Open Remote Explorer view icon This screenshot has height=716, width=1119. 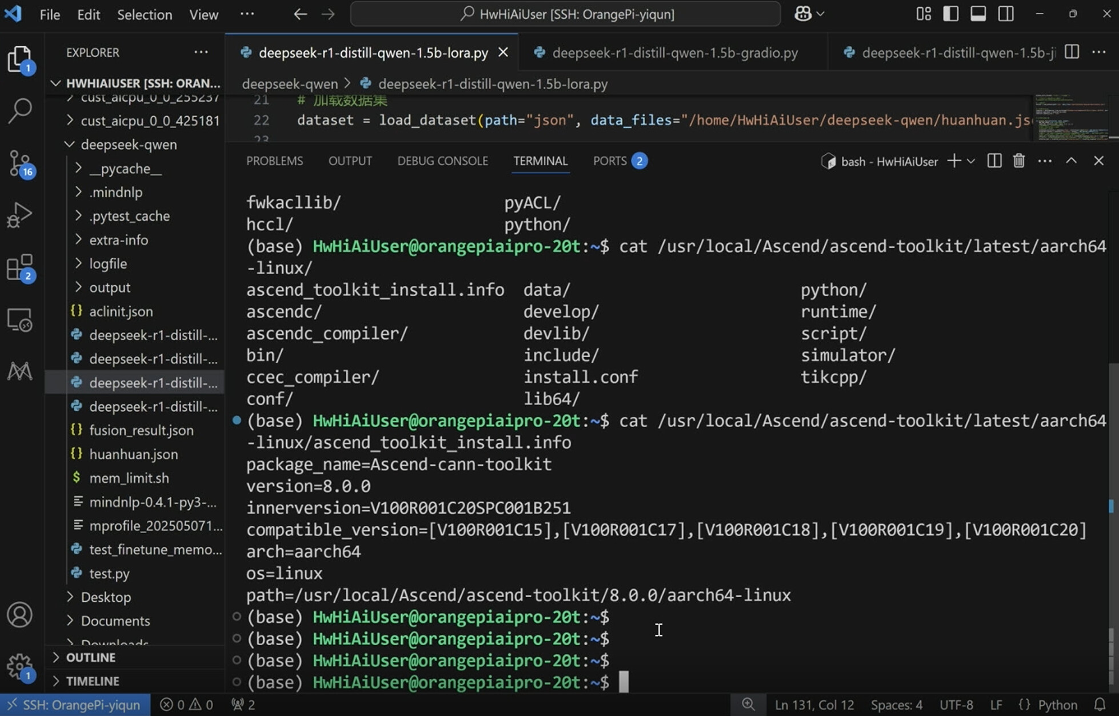(20, 320)
